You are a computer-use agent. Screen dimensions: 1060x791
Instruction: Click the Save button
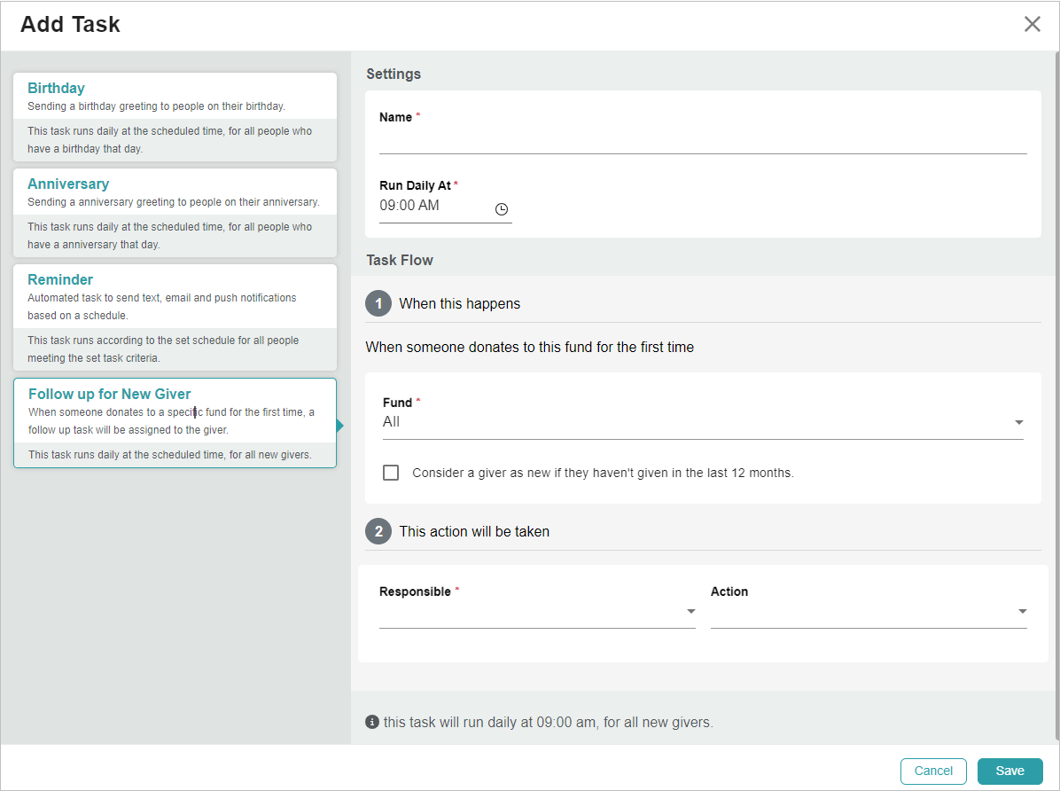click(1010, 771)
